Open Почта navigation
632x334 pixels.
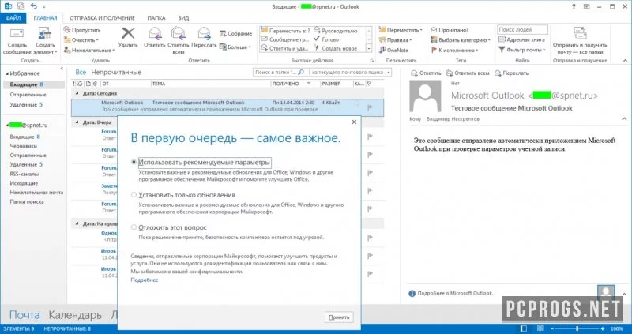point(24,315)
